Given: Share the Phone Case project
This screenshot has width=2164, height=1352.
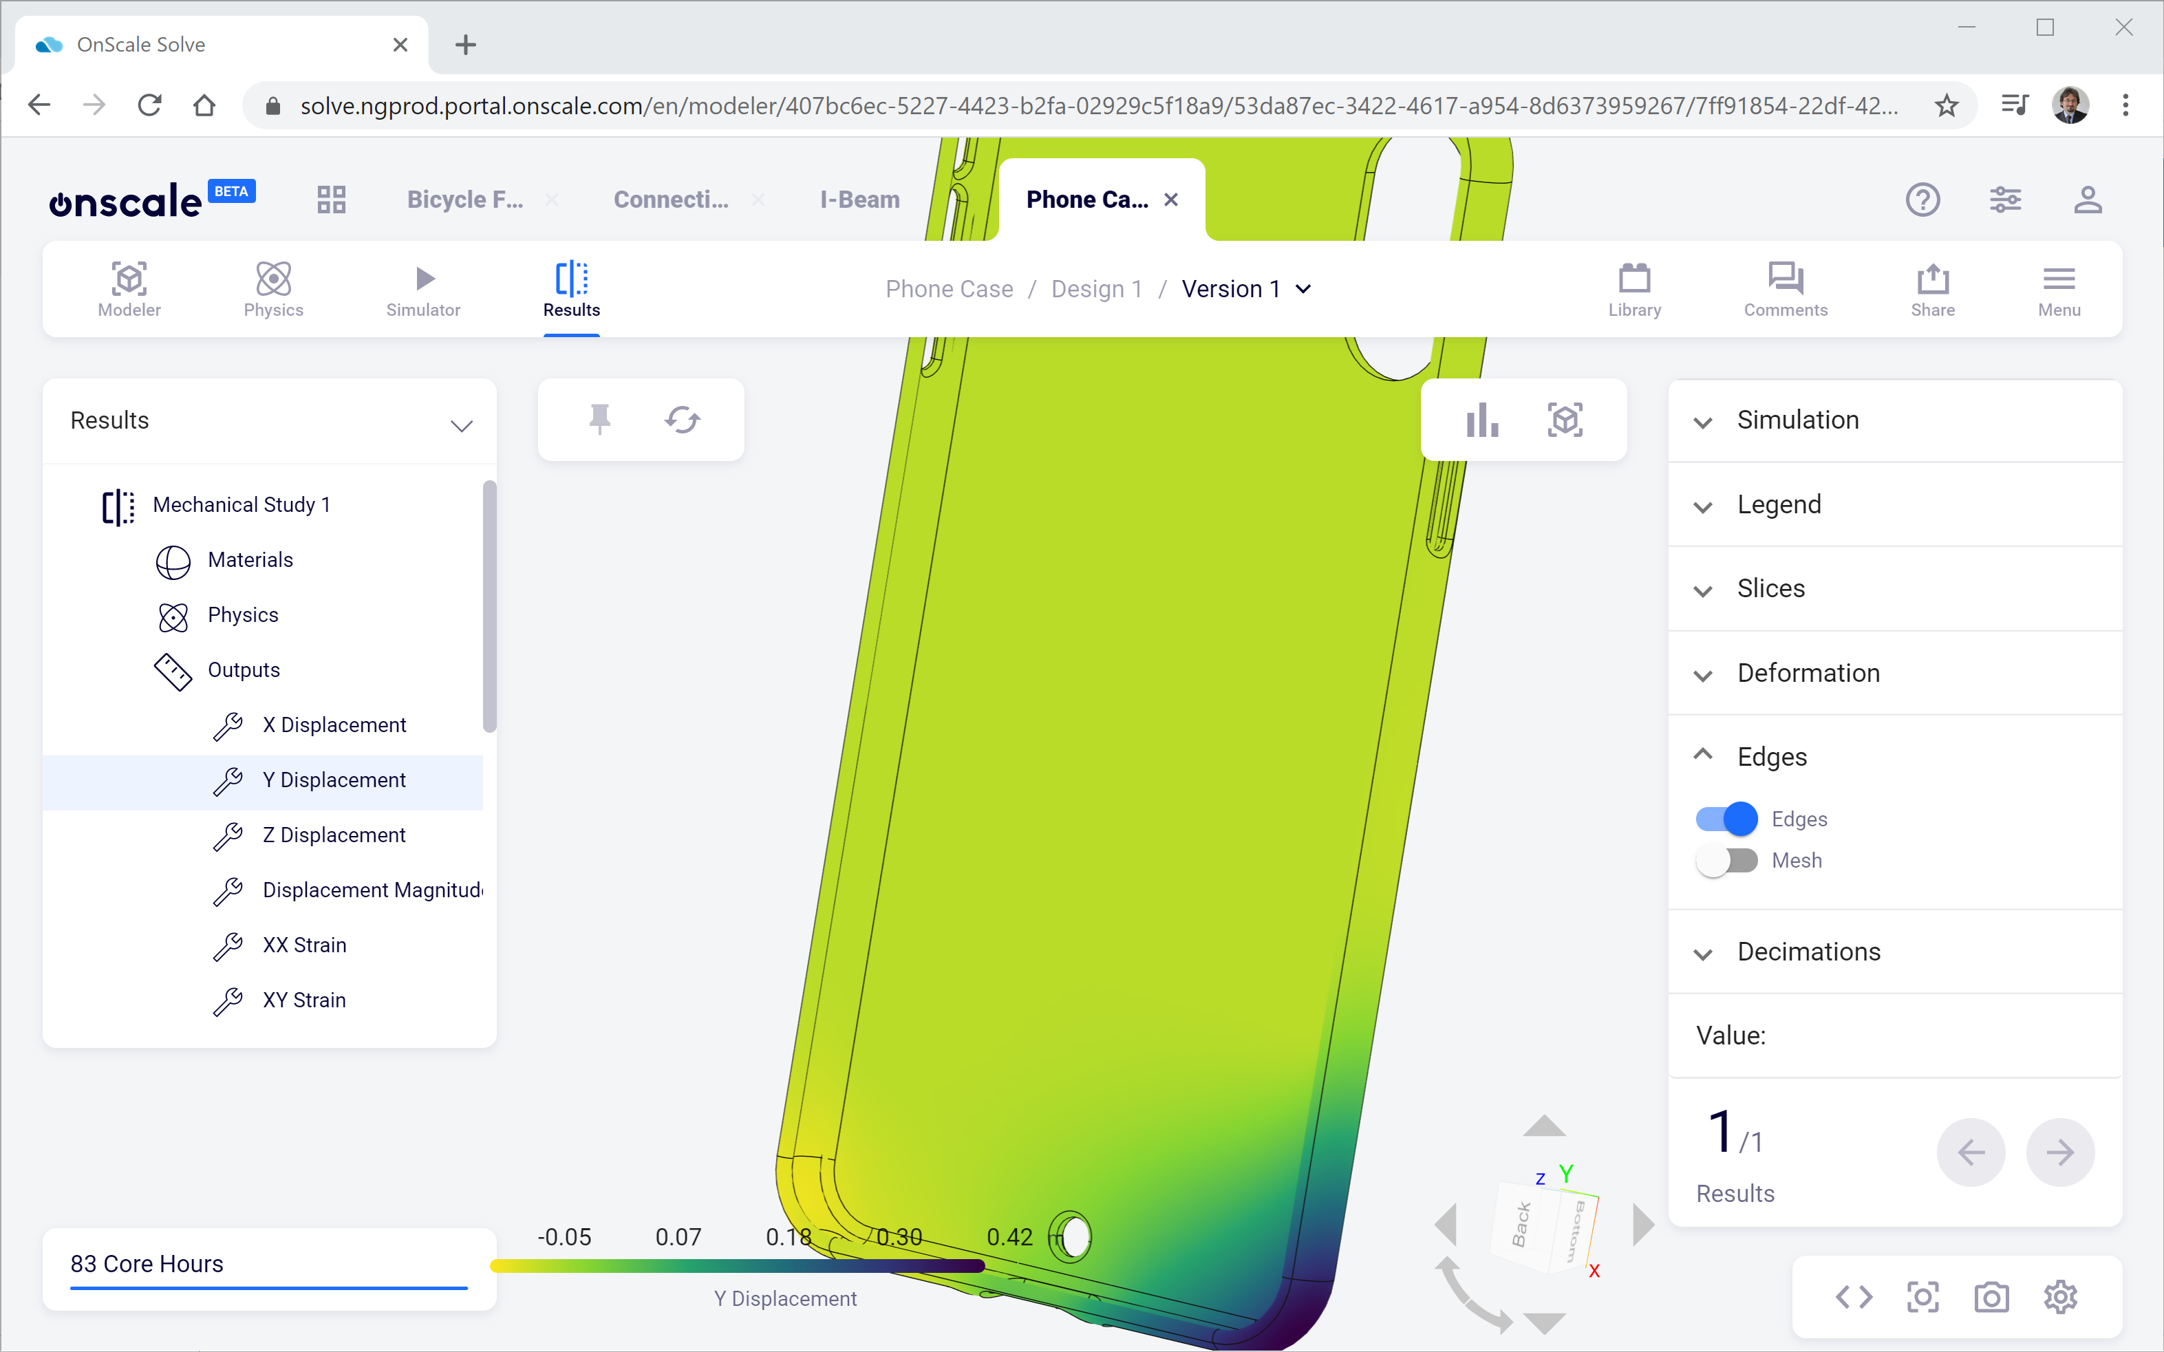Looking at the screenshot, I should [x=1931, y=289].
